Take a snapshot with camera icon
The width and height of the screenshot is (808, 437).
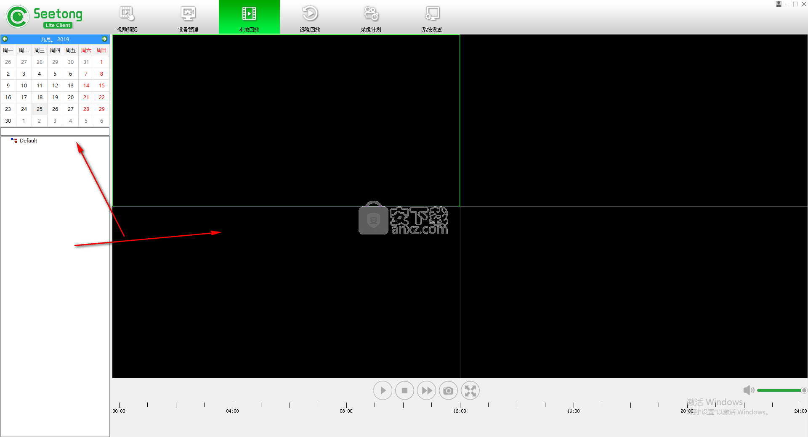[x=448, y=390]
